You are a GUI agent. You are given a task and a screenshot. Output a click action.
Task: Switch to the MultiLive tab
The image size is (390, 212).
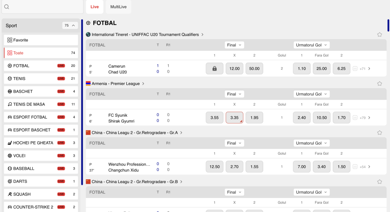(118, 7)
